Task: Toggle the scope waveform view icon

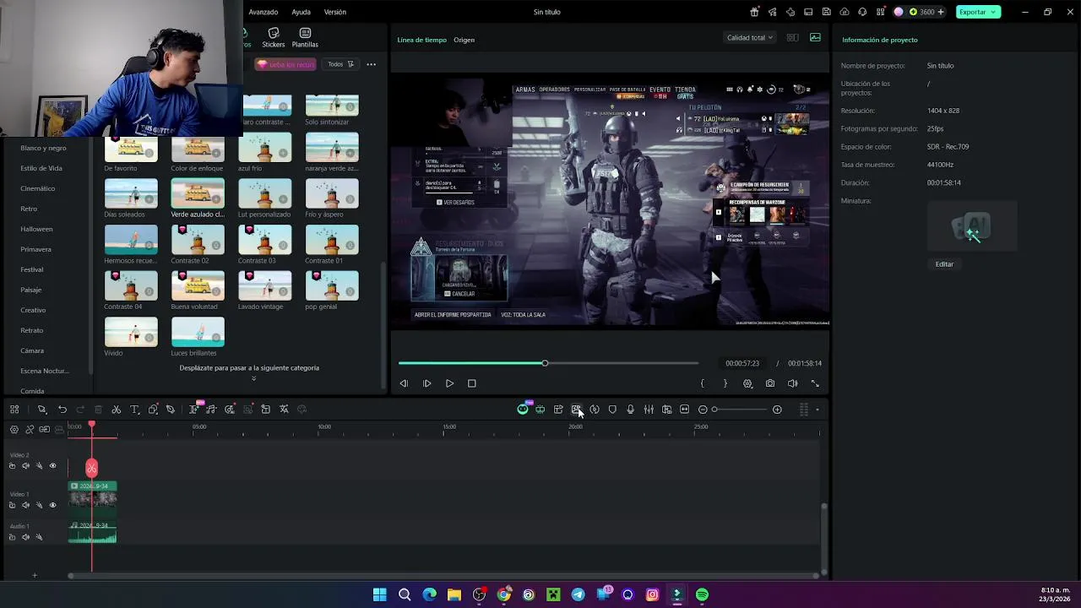Action: tap(815, 37)
